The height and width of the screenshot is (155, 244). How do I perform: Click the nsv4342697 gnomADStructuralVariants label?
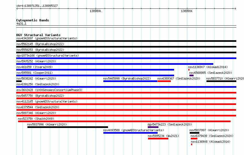coord(47,38)
